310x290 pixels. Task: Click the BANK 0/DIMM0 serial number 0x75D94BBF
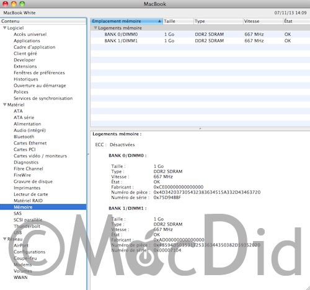167,198
